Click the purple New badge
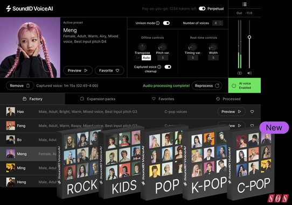This screenshot has width=292, height=205. click(274, 128)
